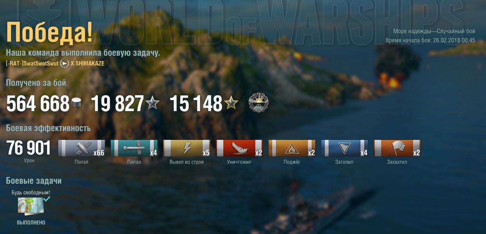Open the Будь свободным mission thumbnail
Image resolution: width=486 pixels, height=234 pixels.
pyautogui.click(x=31, y=206)
